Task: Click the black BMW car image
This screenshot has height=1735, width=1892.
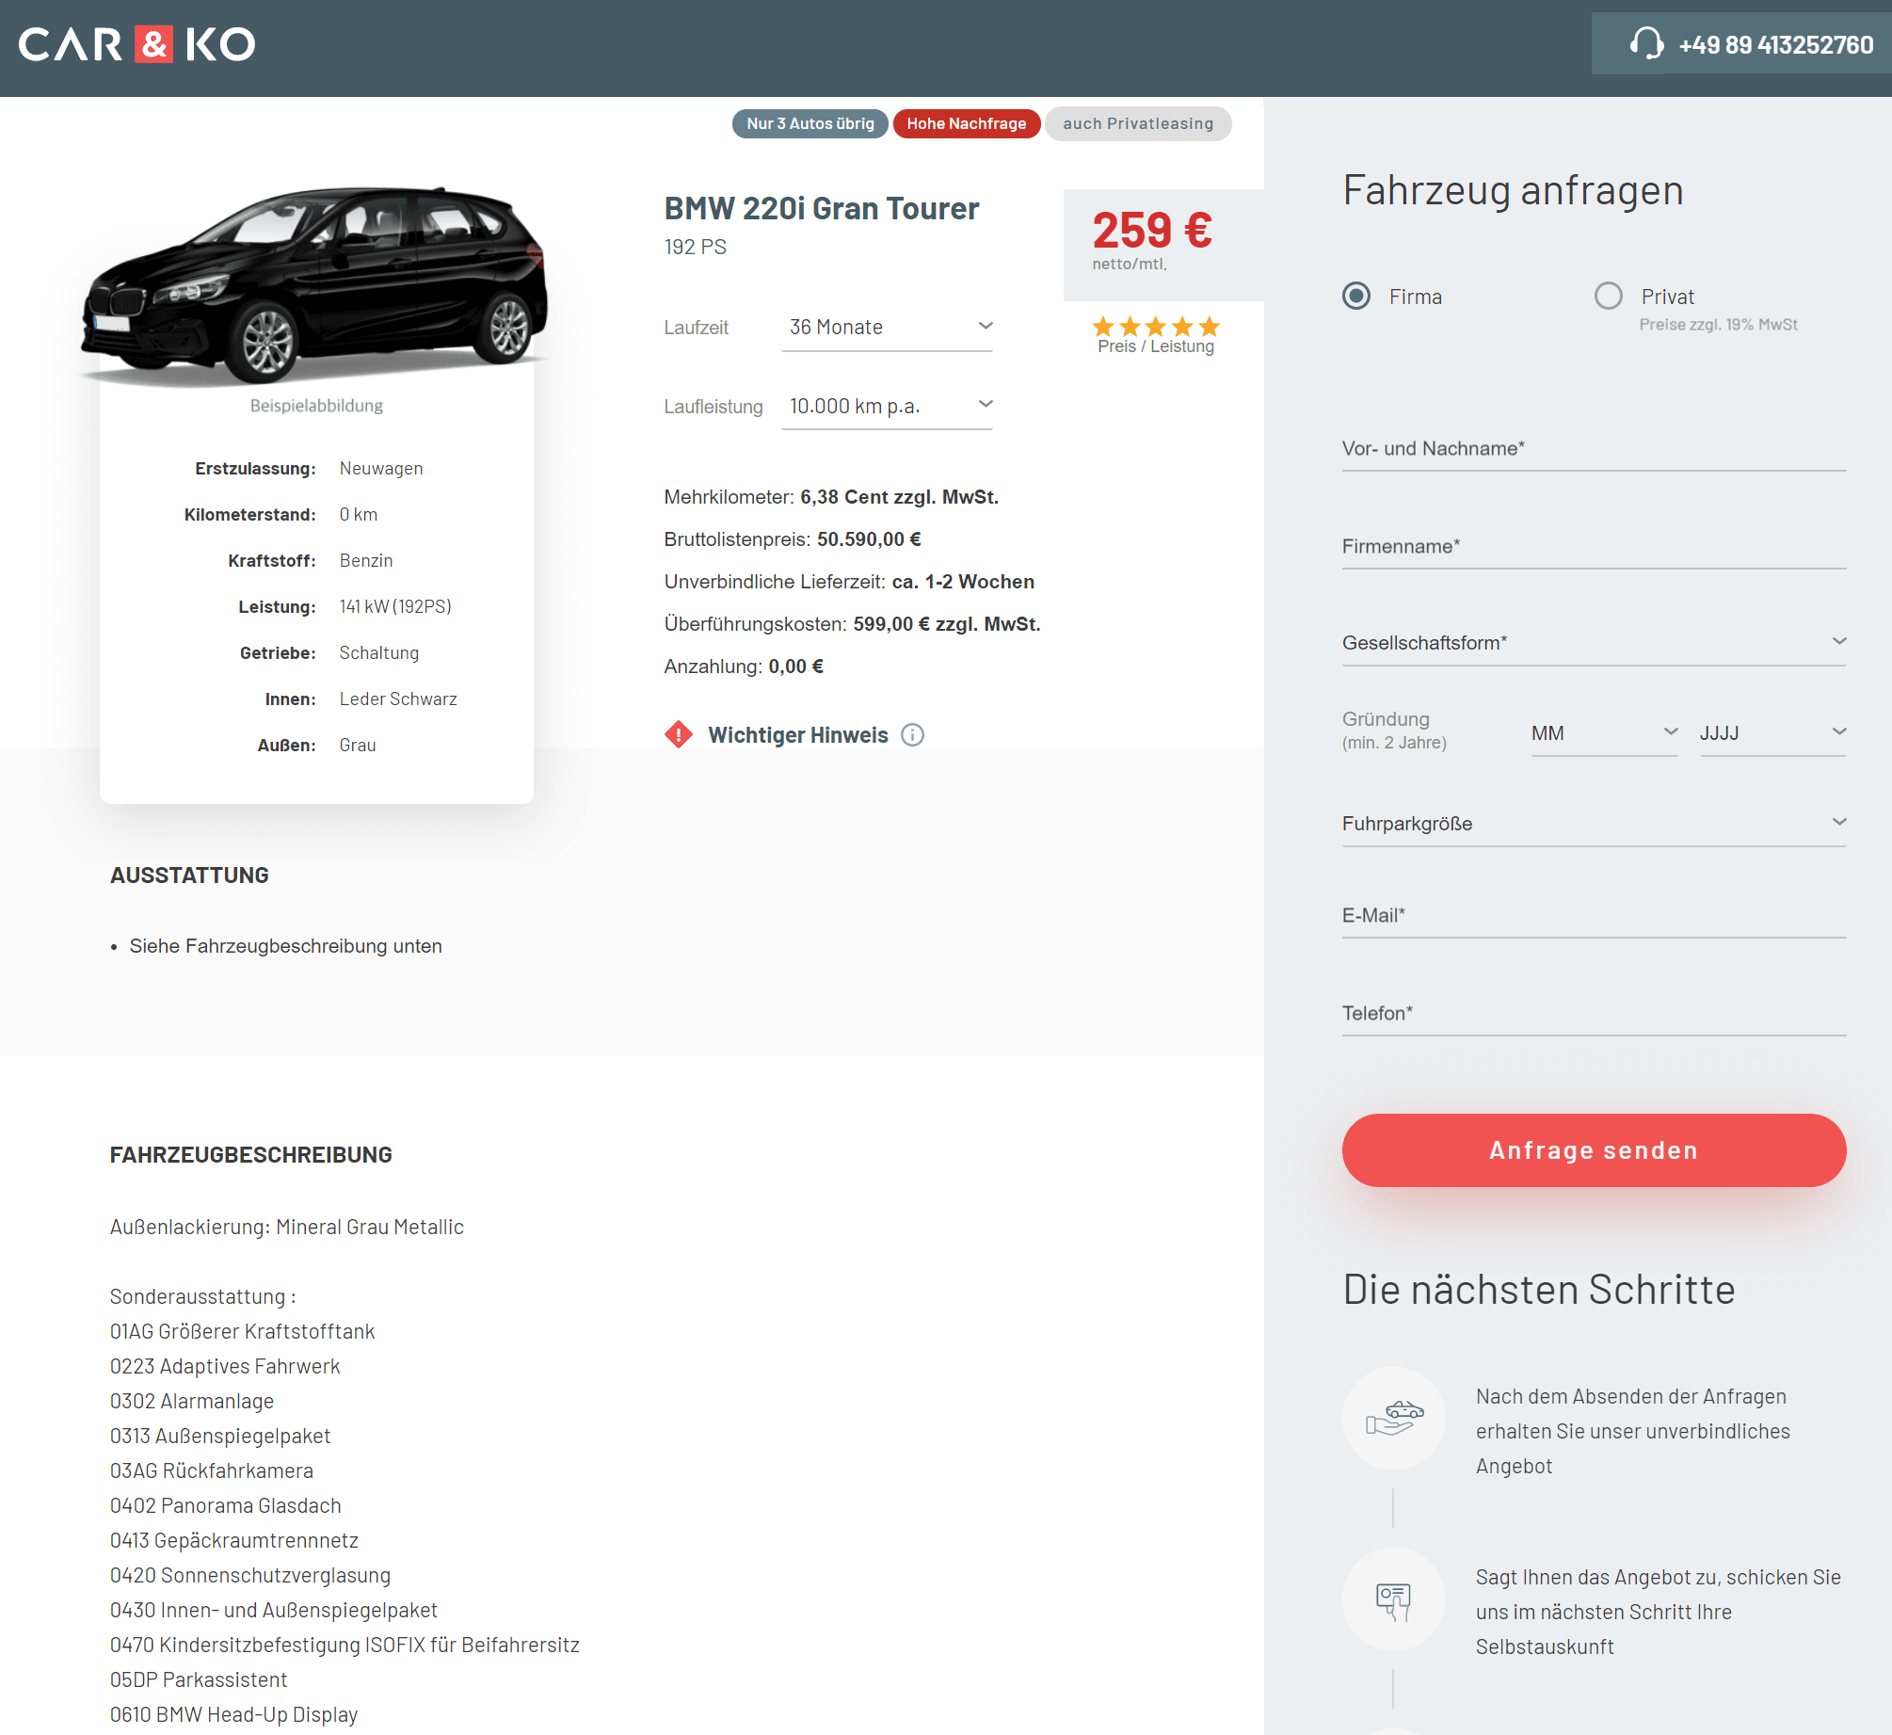Action: click(314, 285)
